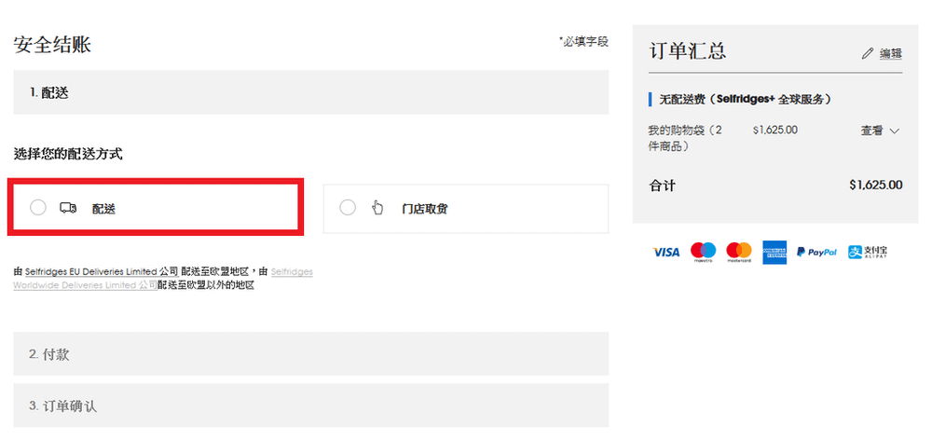
Task: Click the 编辑 link in order summary
Action: (890, 53)
